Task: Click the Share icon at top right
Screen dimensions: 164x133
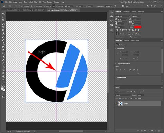Action: [161, 6]
